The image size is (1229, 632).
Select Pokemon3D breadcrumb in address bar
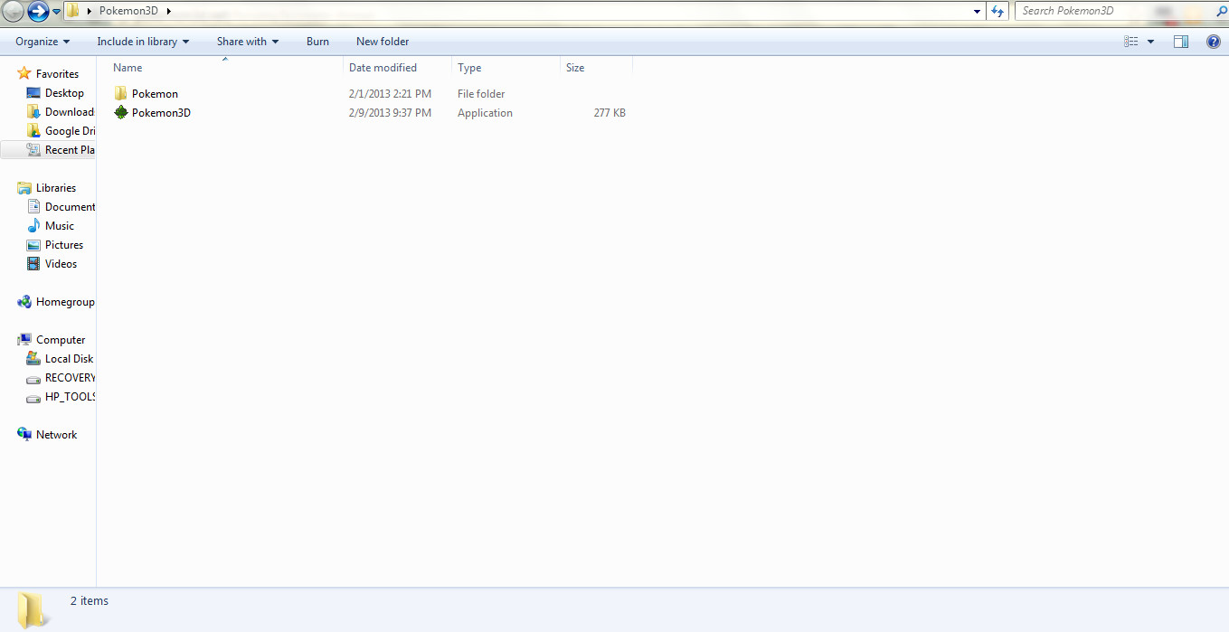pos(130,11)
